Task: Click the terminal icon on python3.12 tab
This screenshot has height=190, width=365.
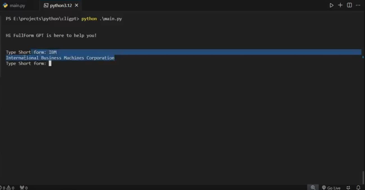Action: tap(46, 6)
